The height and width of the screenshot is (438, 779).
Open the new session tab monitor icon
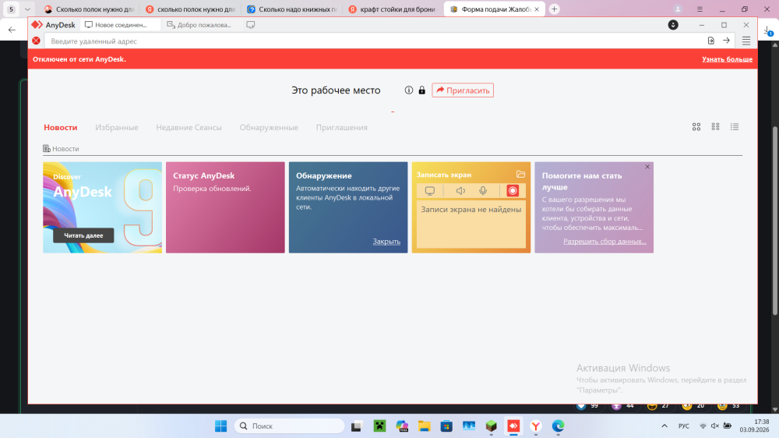pos(250,24)
